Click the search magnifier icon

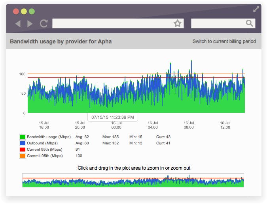point(249,24)
